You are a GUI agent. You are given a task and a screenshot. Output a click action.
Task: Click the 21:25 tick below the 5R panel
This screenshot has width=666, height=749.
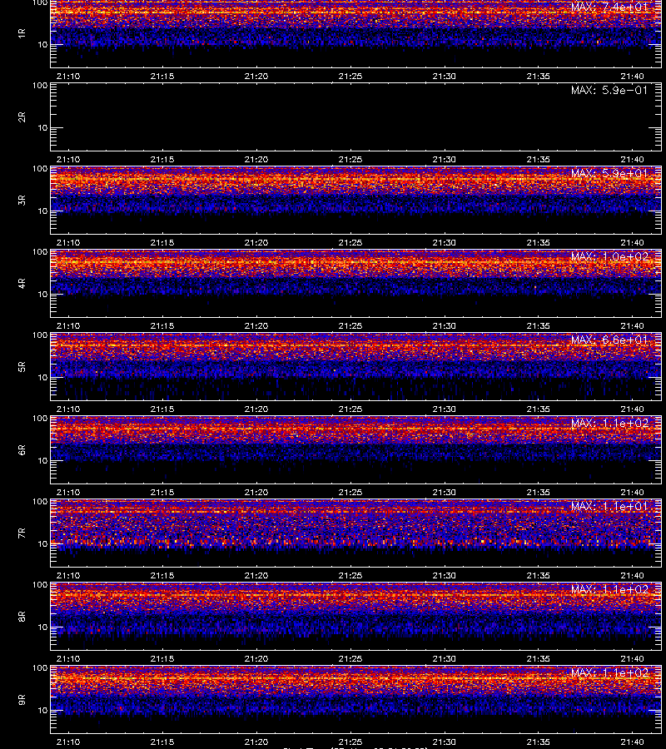[x=350, y=409]
